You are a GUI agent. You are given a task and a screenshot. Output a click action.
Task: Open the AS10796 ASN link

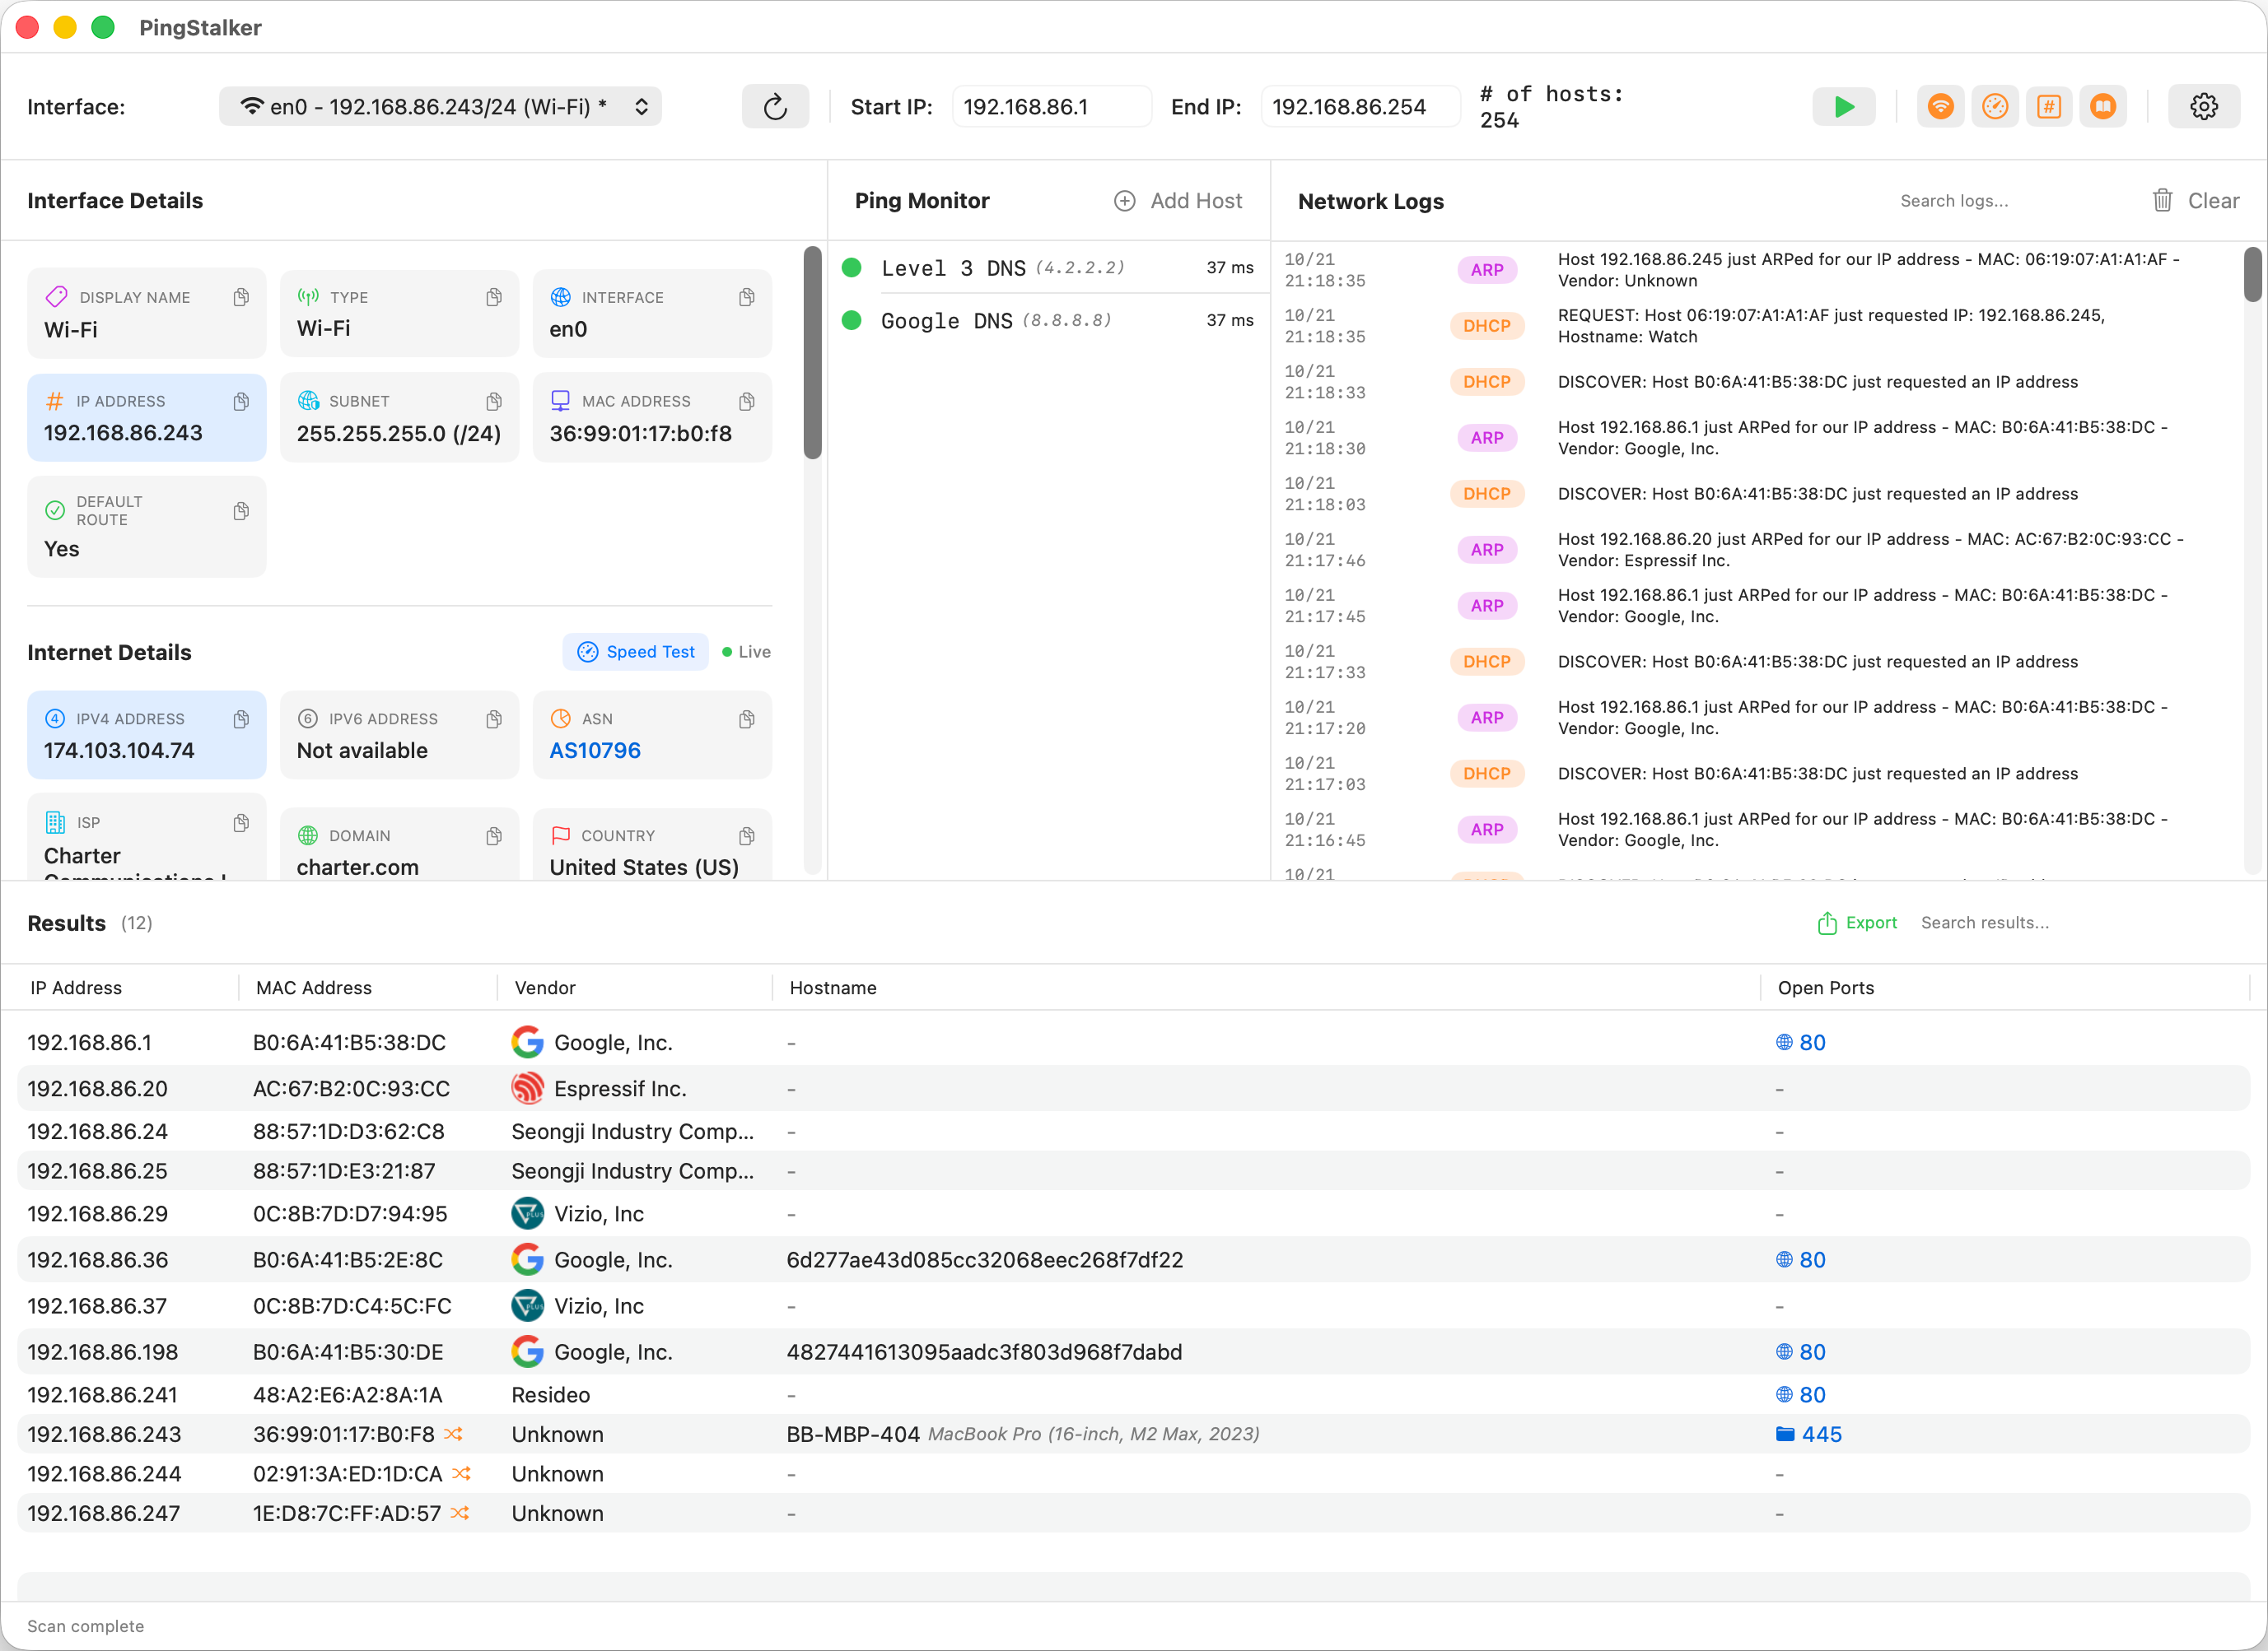pyautogui.click(x=595, y=751)
